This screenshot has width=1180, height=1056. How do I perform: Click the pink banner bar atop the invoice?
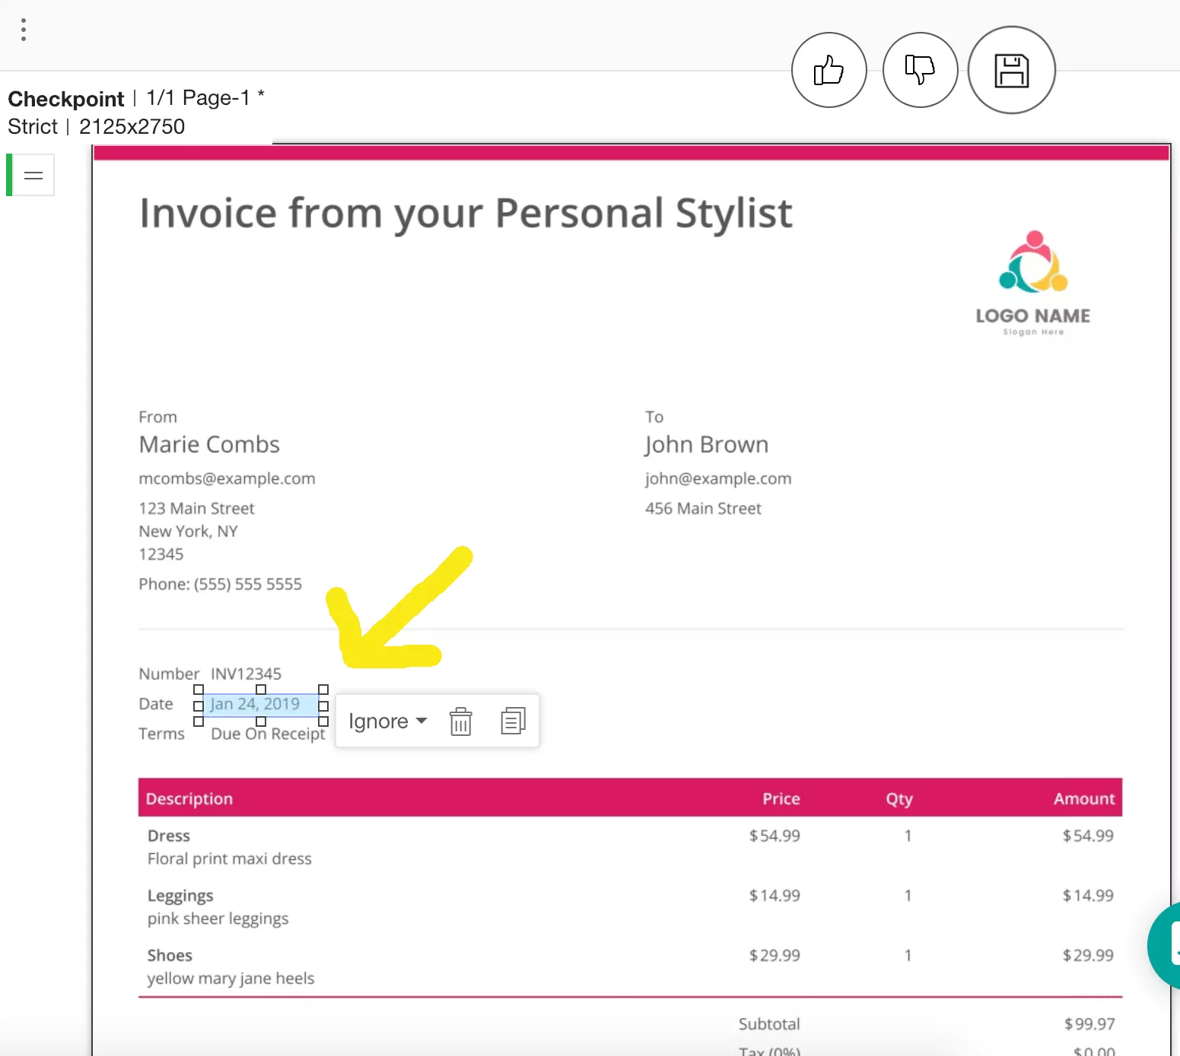tap(630, 153)
